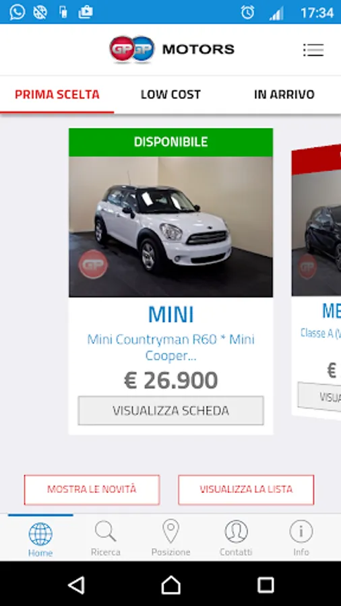
Task: Switch to the IN ARRIVO tab
Action: 284,95
